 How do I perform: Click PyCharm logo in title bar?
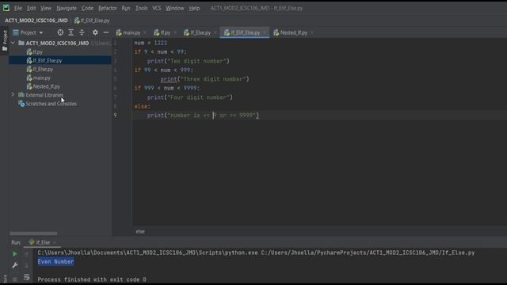coord(6,8)
